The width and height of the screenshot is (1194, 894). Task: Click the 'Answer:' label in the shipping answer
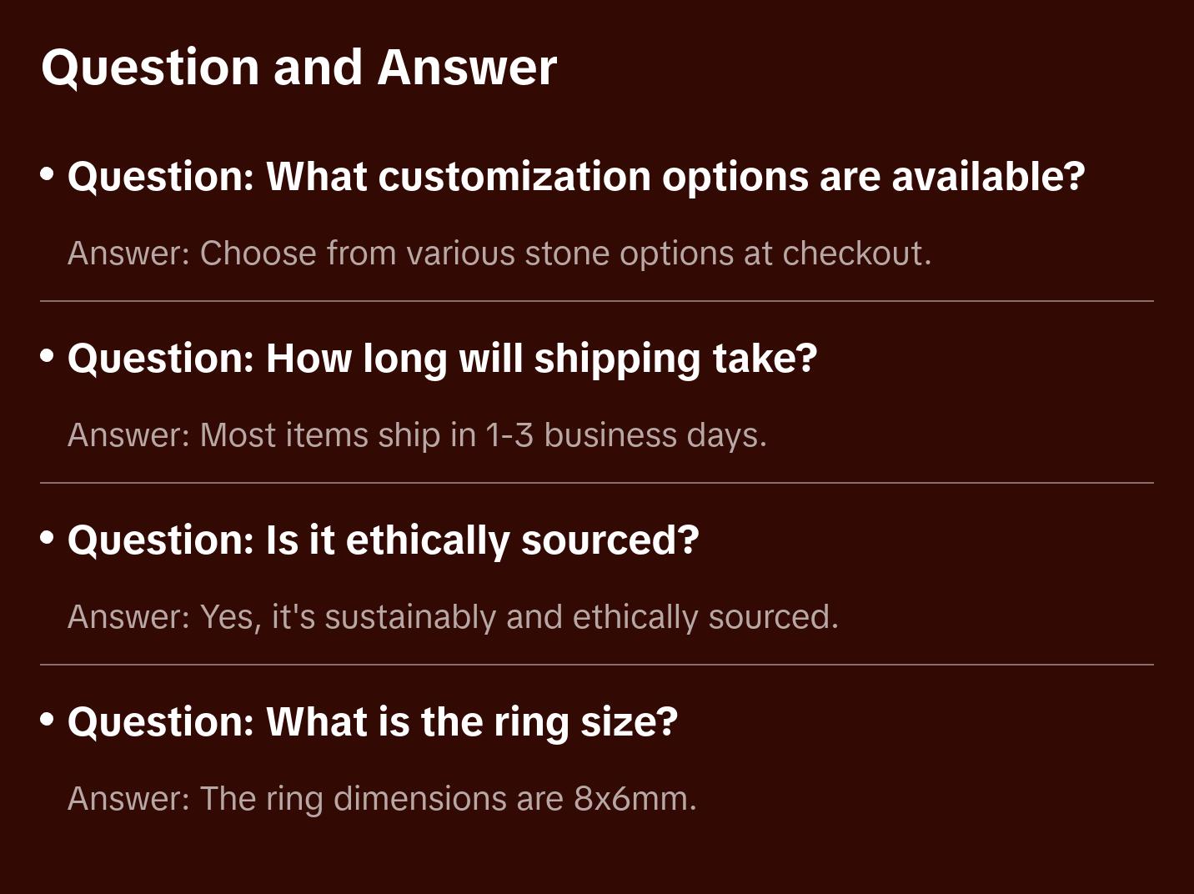point(129,435)
